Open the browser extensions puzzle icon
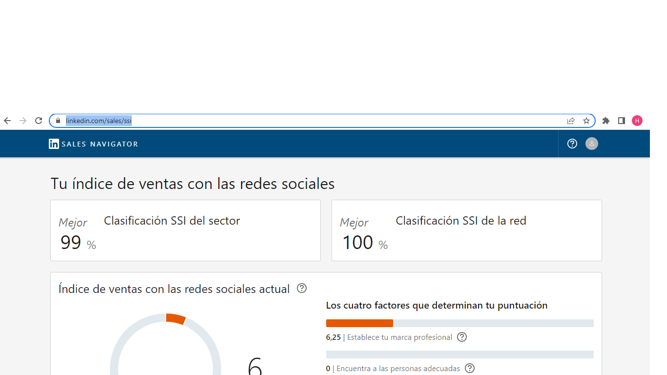Viewport: 667px width, 375px height. point(606,121)
